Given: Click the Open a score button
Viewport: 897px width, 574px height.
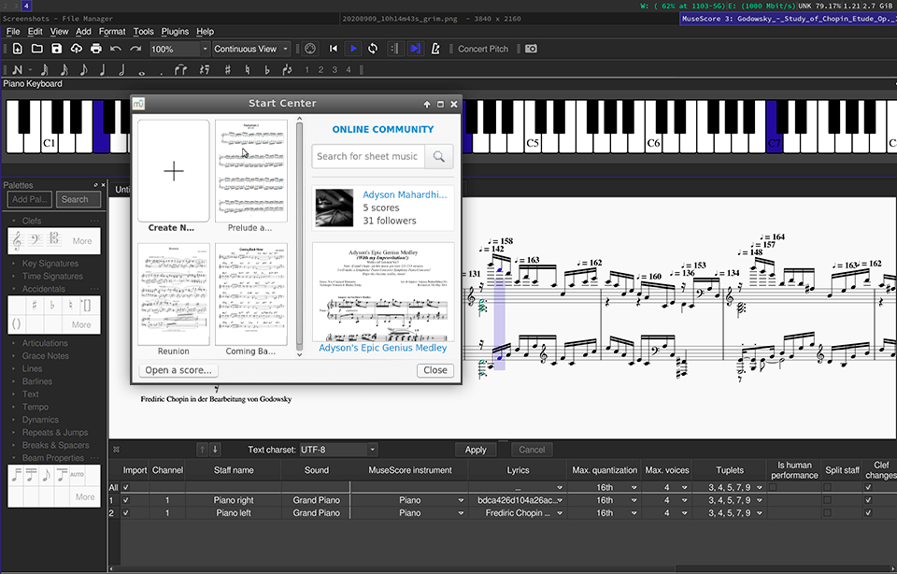Looking at the screenshot, I should (178, 370).
